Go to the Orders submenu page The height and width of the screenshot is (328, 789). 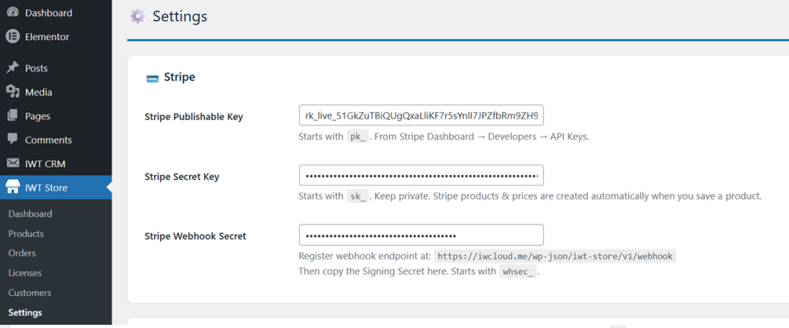pyautogui.click(x=22, y=253)
